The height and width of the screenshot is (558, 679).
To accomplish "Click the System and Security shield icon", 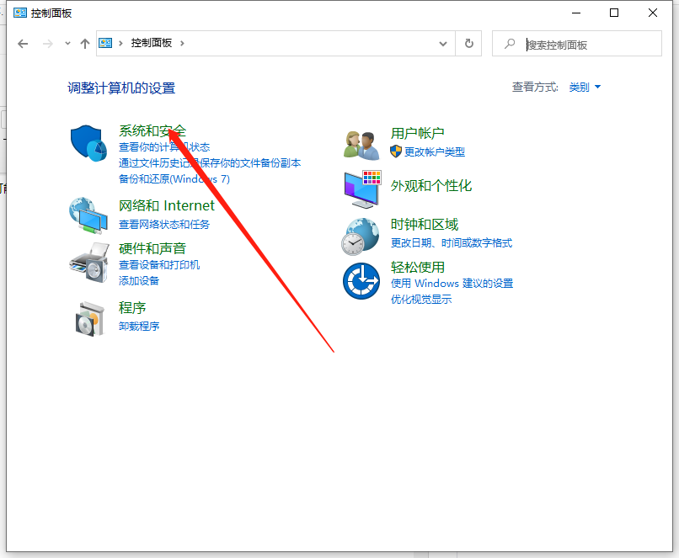I will (x=88, y=144).
